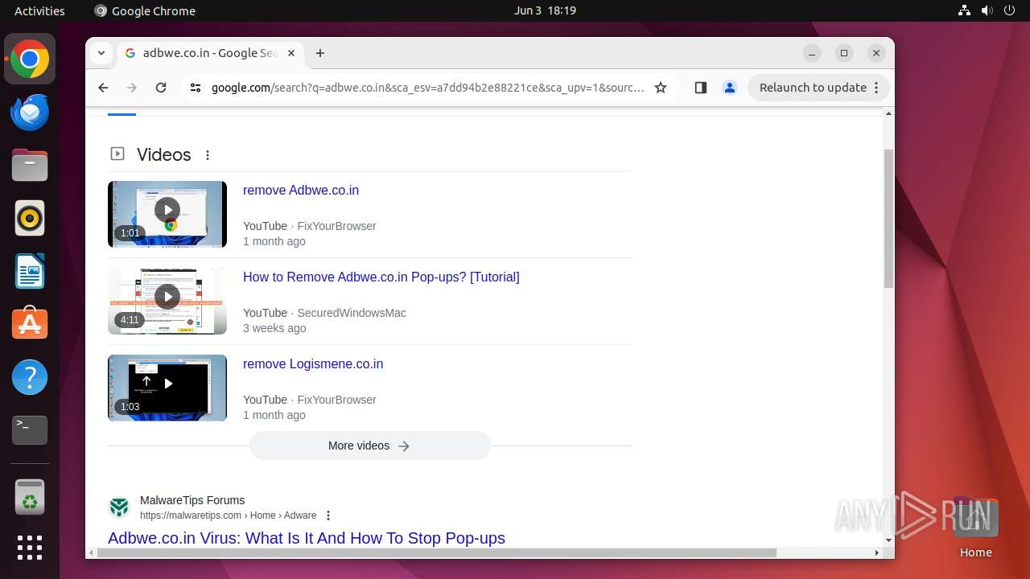This screenshot has width=1030, height=579.
Task: Open the power icon in system menu
Action: pyautogui.click(x=1010, y=10)
